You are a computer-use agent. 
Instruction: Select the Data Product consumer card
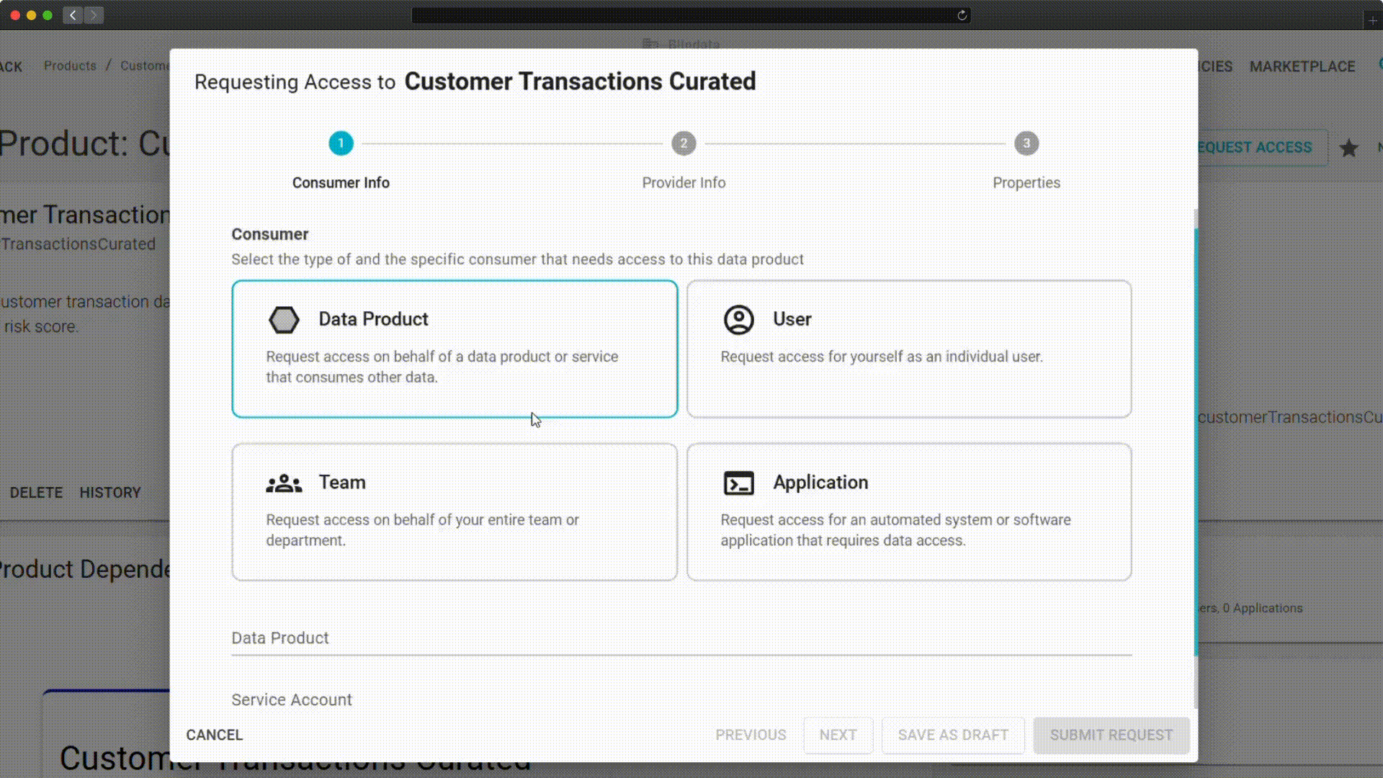pos(455,349)
